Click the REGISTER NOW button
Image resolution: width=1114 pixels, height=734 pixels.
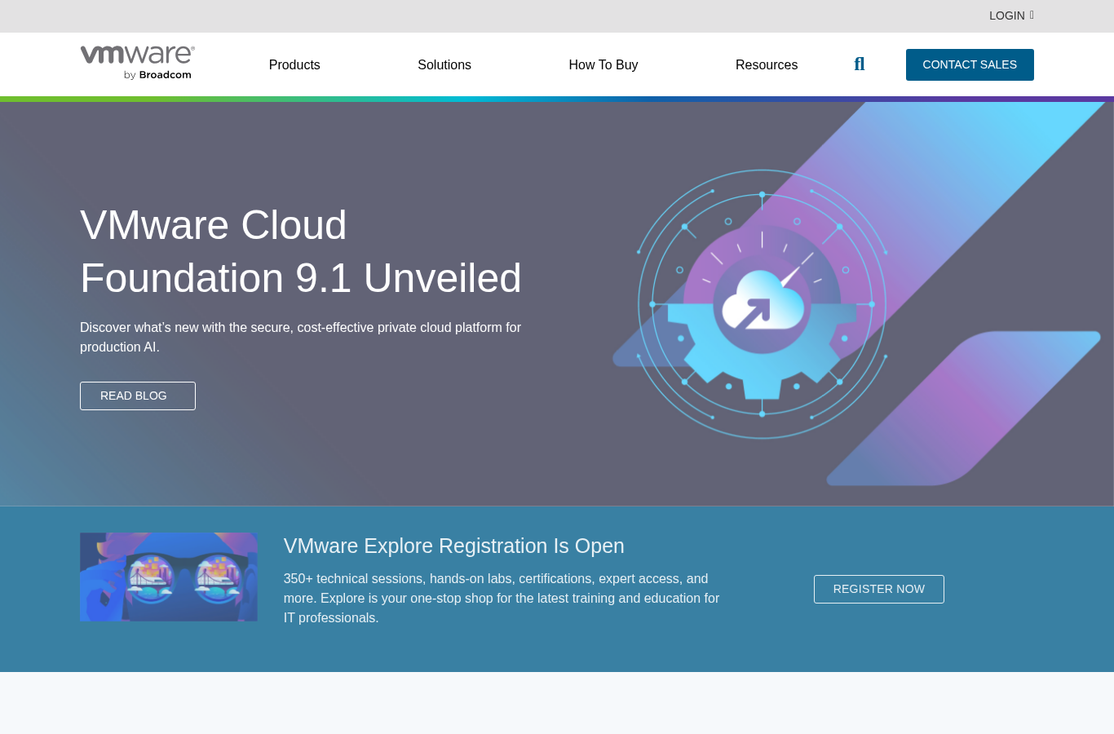click(879, 589)
